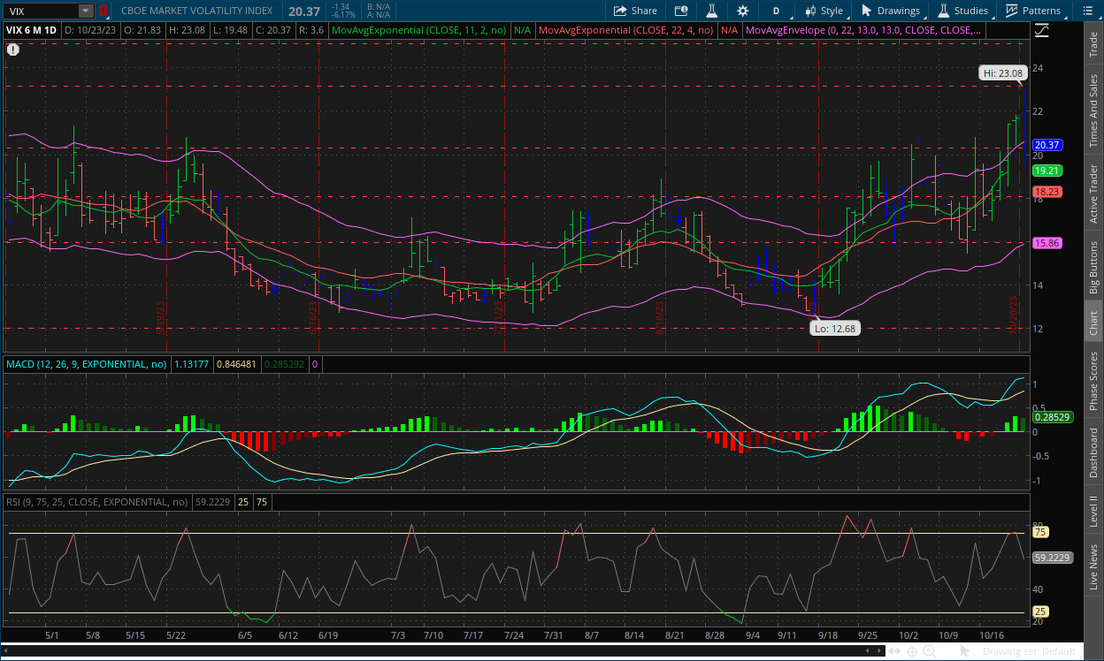The width and height of the screenshot is (1104, 661).
Task: Click the RSI 25 oversold level tag
Action: [x=1041, y=612]
